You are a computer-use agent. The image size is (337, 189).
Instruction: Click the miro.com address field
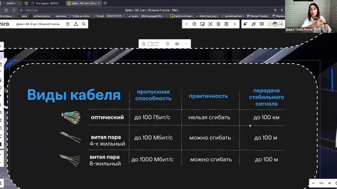32,10
